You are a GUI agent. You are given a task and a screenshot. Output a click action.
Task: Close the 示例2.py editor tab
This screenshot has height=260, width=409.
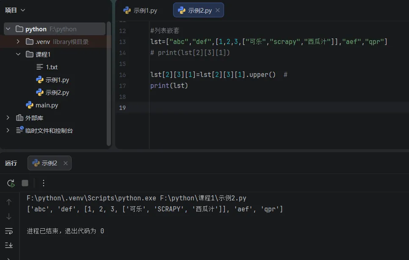coord(218,10)
